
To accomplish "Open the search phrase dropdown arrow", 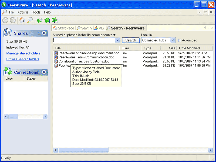I will [117, 40].
